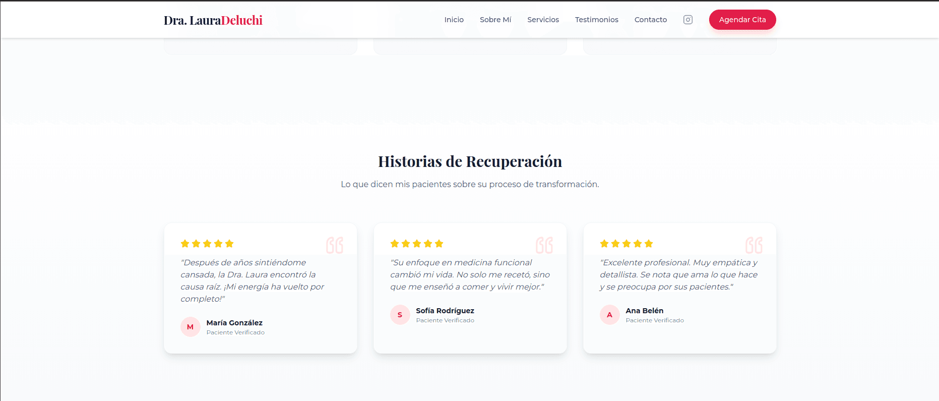Go to Inicio in navigation
The height and width of the screenshot is (401, 939).
click(x=454, y=20)
